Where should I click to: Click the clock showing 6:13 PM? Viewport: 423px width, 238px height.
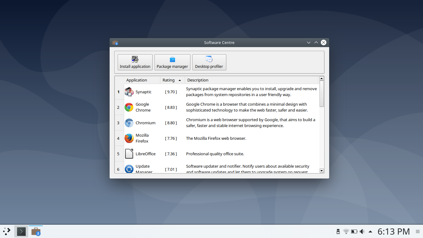click(x=393, y=231)
